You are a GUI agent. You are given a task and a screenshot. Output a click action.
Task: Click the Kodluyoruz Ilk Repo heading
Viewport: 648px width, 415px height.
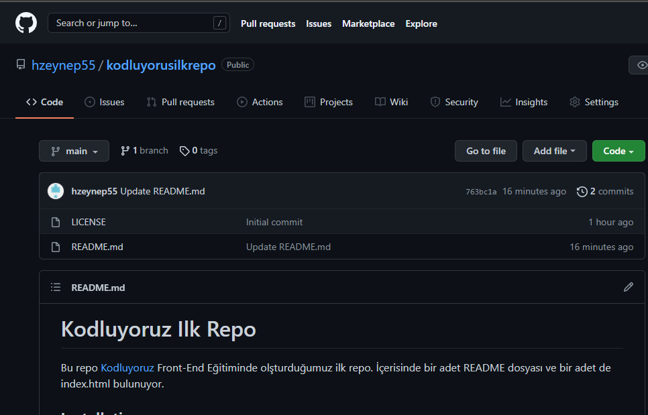(158, 330)
